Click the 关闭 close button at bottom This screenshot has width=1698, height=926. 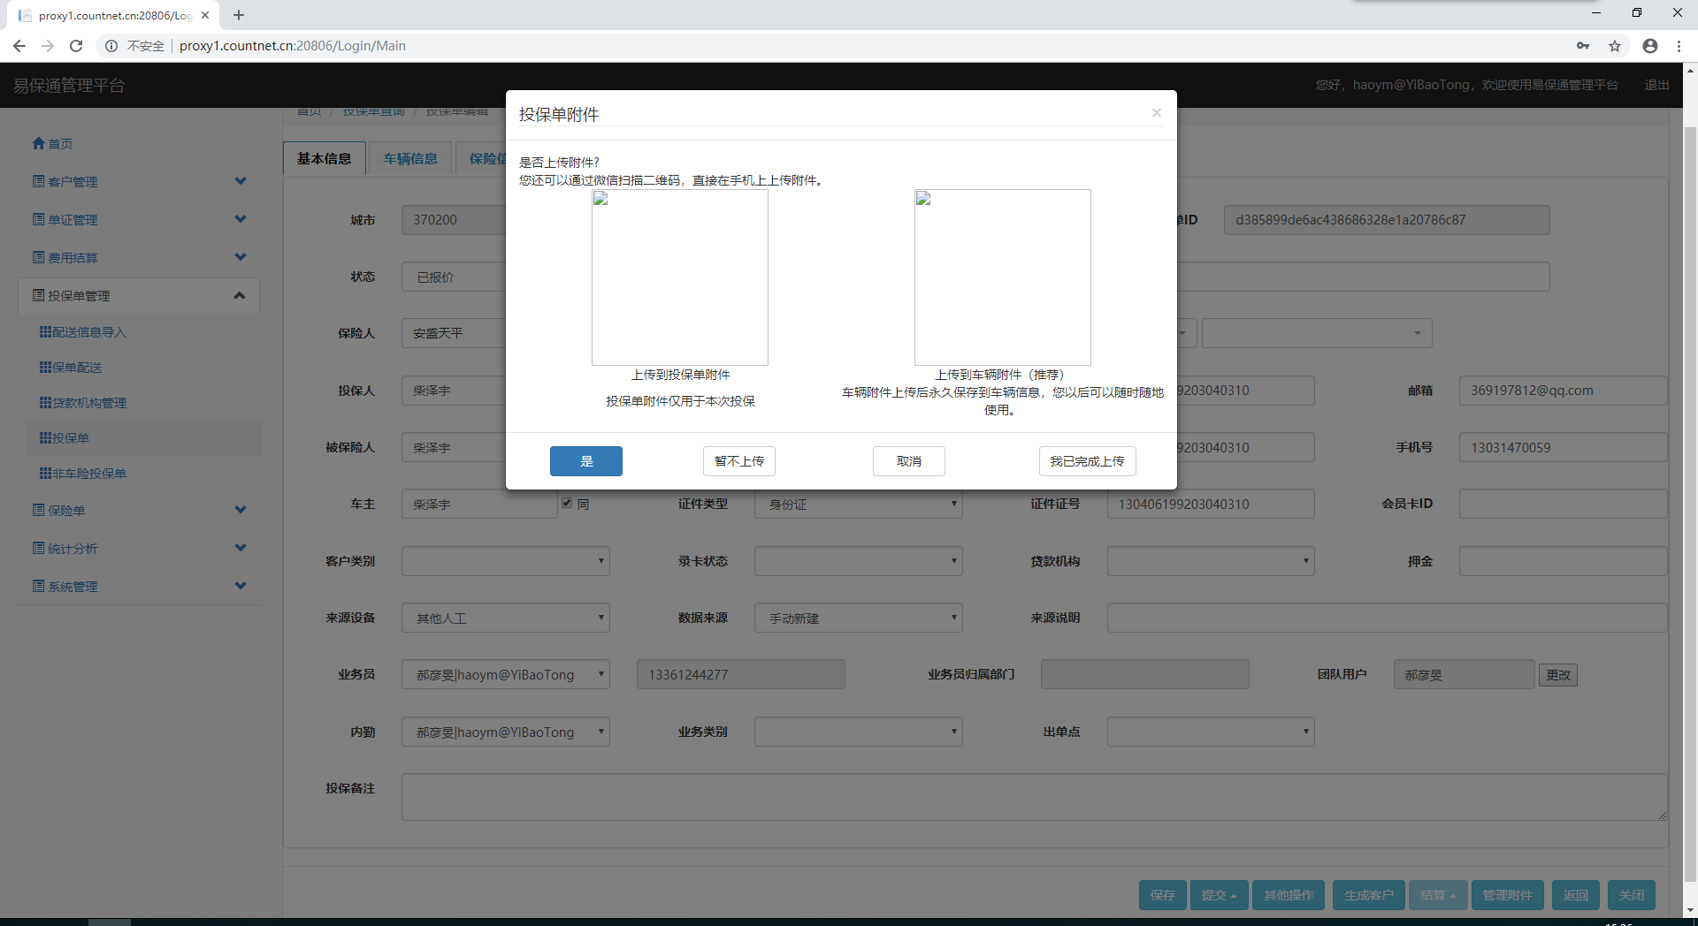pyautogui.click(x=1631, y=895)
